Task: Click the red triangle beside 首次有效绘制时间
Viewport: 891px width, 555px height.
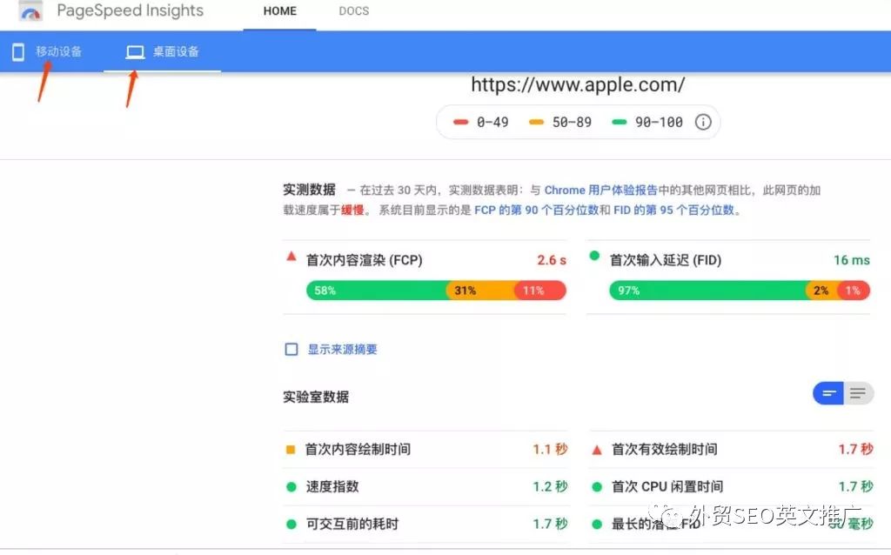Action: tap(597, 450)
